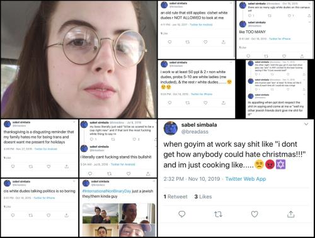Open options chevron on 'an old rule' tweet
Image resolution: width=315 pixels, height=238 pixels.
coord(231,3)
